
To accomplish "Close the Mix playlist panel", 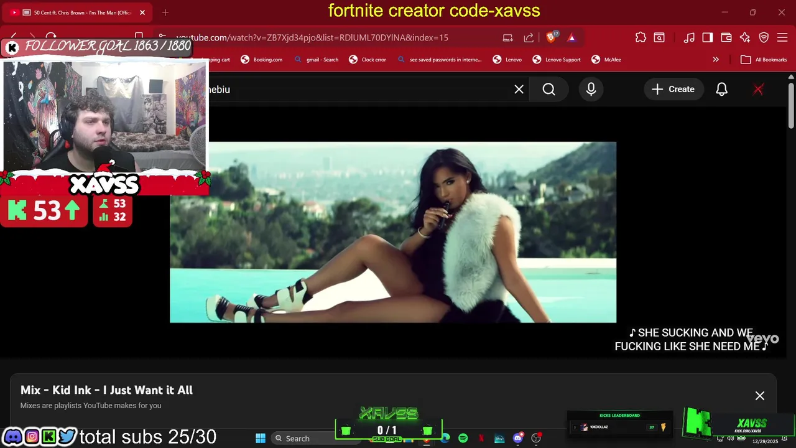I will click(760, 396).
